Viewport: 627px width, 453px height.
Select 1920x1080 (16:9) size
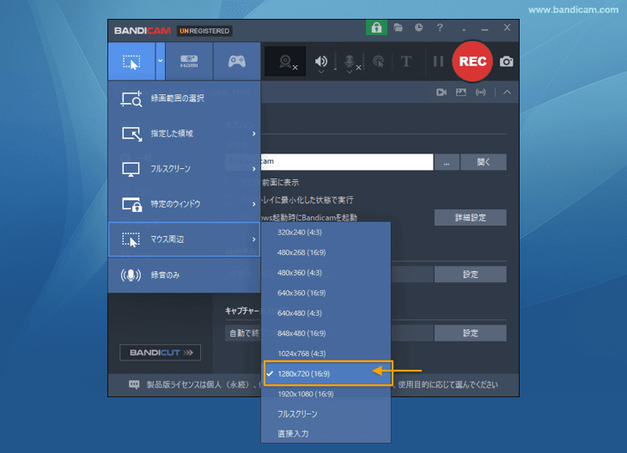coord(326,394)
